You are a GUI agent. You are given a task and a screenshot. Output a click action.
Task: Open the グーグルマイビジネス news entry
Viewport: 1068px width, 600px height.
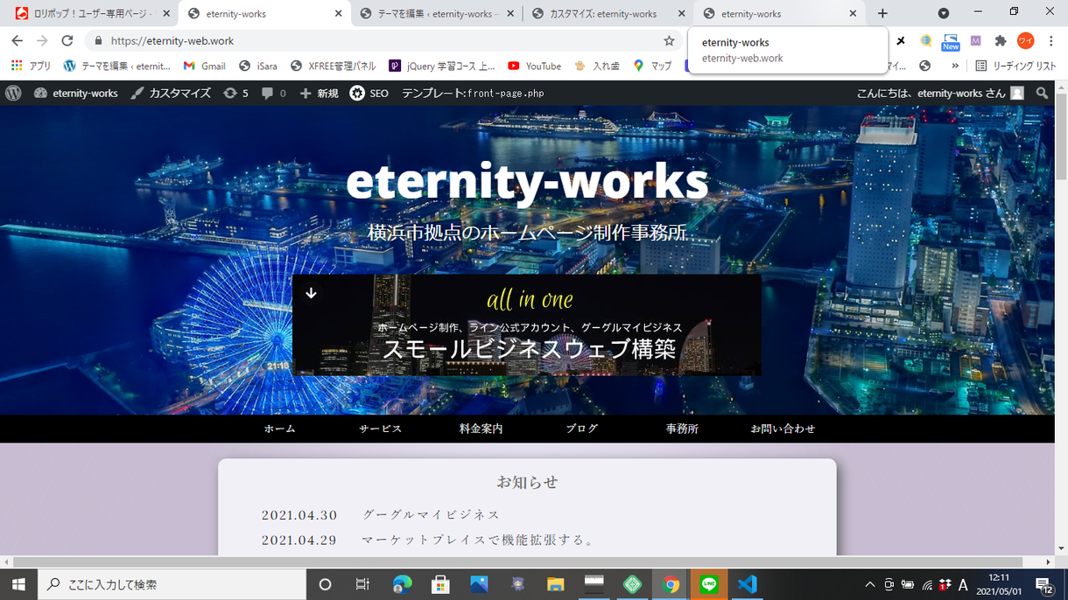coord(432,514)
